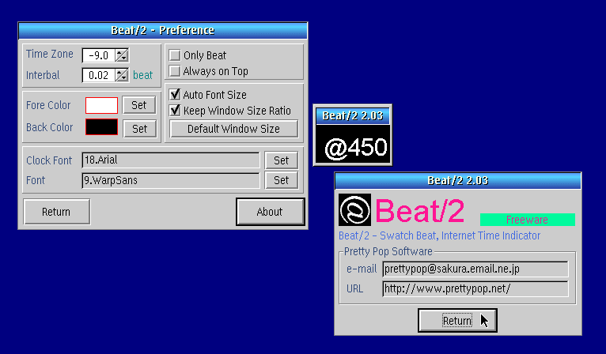Click the Pretty Pop Software group label
The width and height of the screenshot is (606, 354).
(388, 251)
